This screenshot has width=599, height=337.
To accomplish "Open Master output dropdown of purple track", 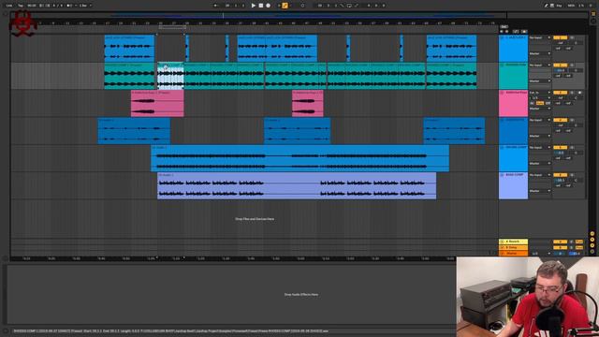I will 540,191.
